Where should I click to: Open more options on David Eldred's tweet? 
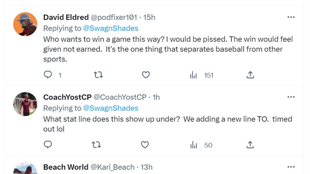click(x=291, y=17)
